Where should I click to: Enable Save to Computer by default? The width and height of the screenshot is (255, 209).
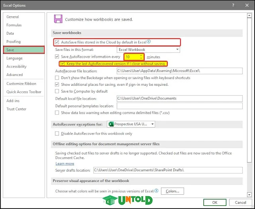(57, 91)
